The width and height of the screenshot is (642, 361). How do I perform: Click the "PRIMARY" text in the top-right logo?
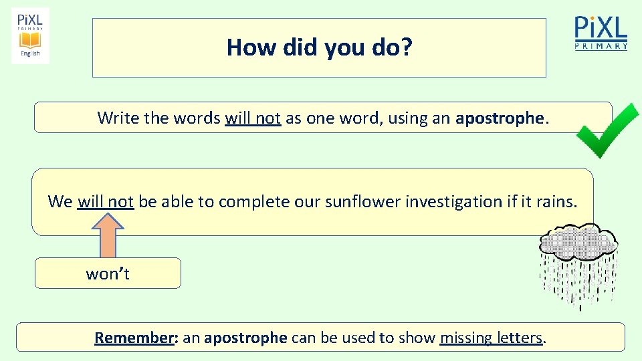pyautogui.click(x=601, y=46)
